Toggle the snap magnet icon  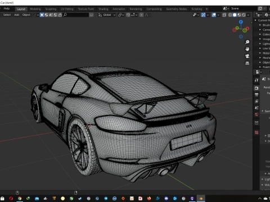[x=128, y=15]
